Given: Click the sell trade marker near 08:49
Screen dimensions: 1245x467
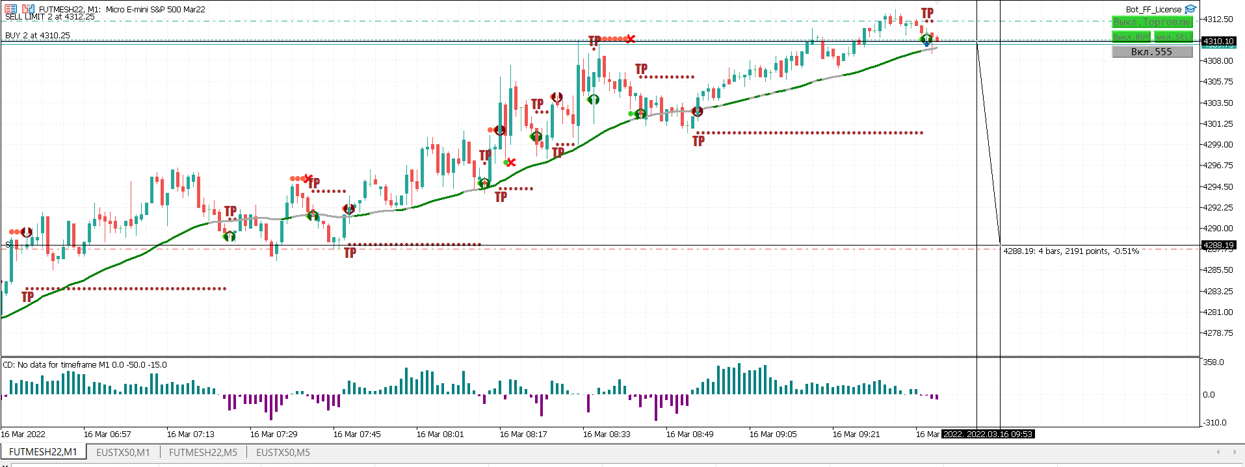Looking at the screenshot, I should (x=697, y=112).
